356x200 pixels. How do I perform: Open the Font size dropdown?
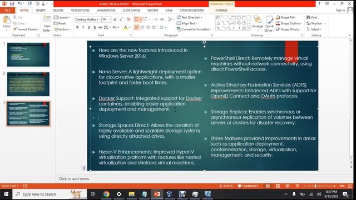[x=110, y=19]
